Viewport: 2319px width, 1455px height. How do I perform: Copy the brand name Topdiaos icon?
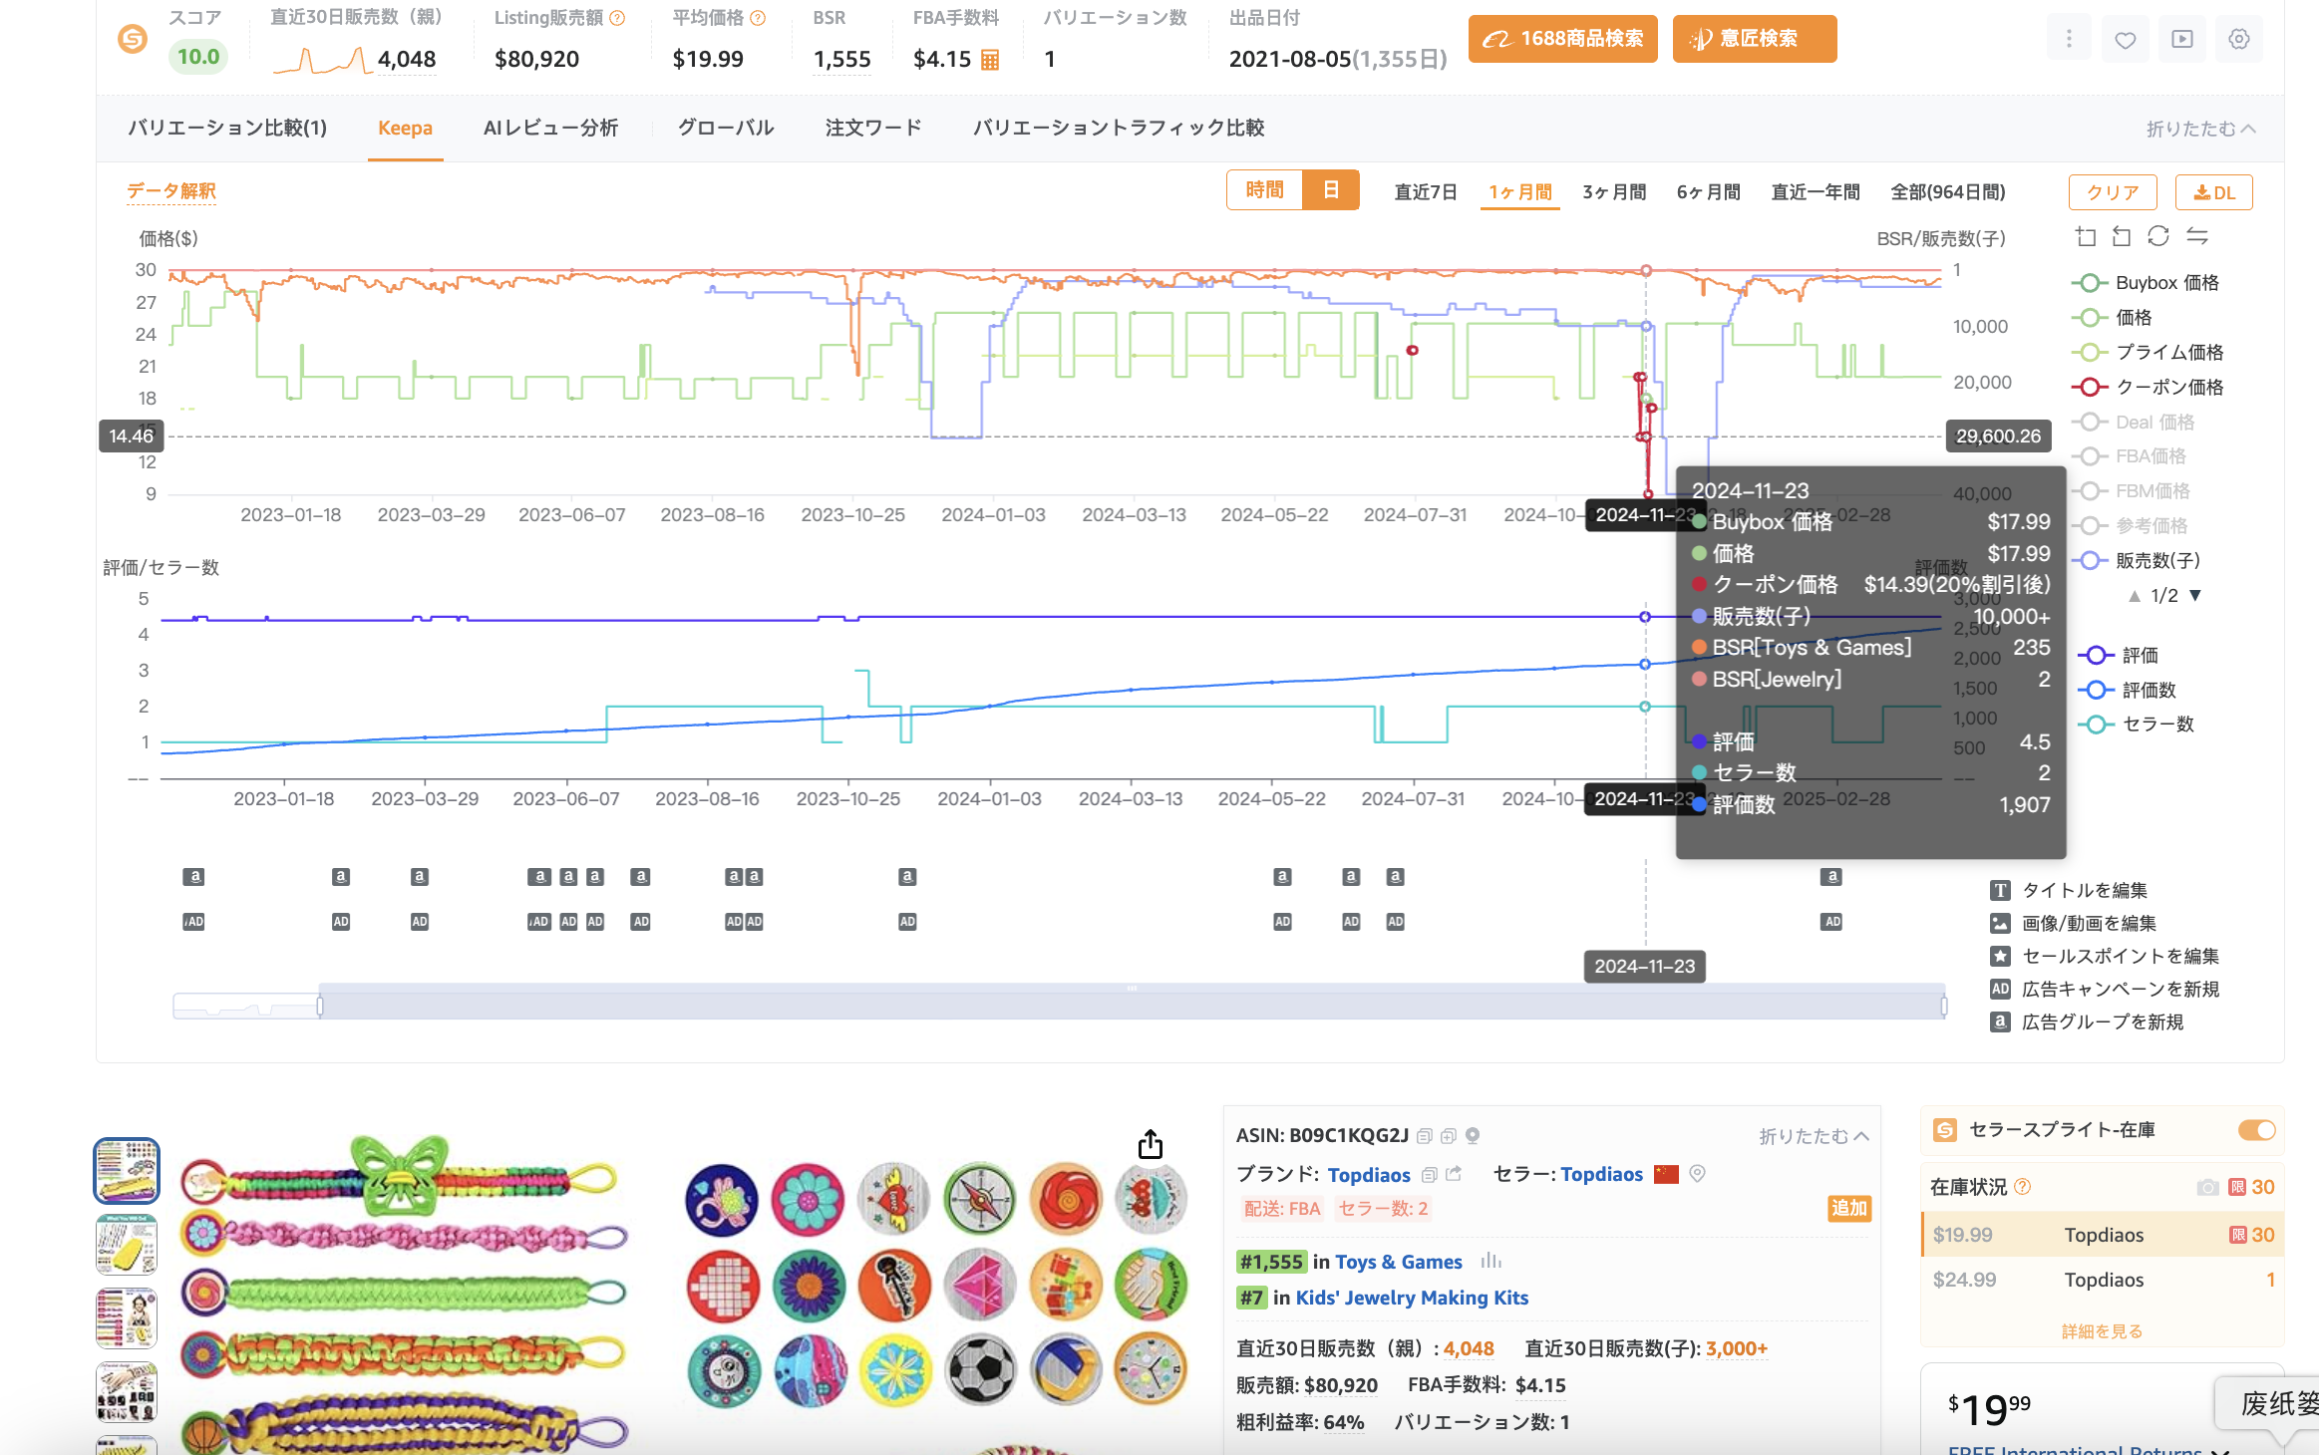pyautogui.click(x=1429, y=1175)
